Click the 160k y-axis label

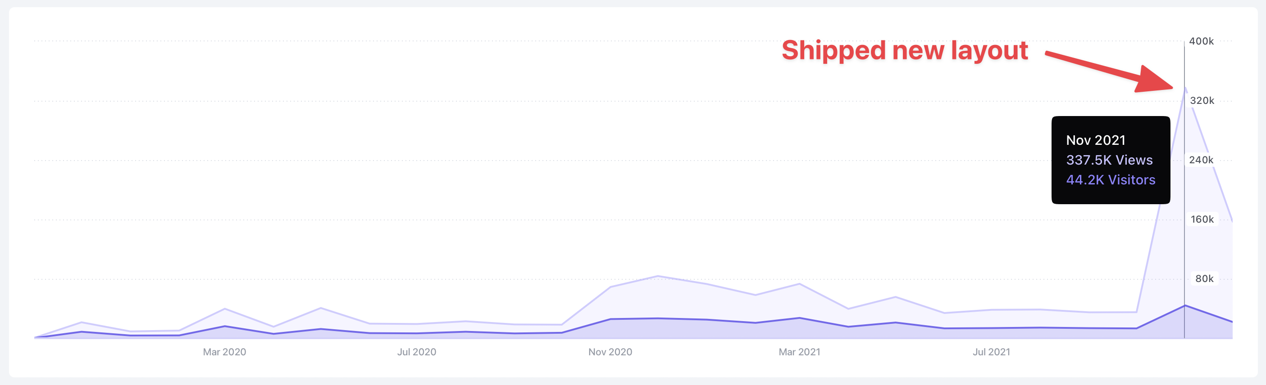(x=1202, y=219)
